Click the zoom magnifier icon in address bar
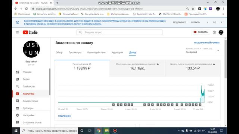This screenshot has width=239, height=134. 187,9
